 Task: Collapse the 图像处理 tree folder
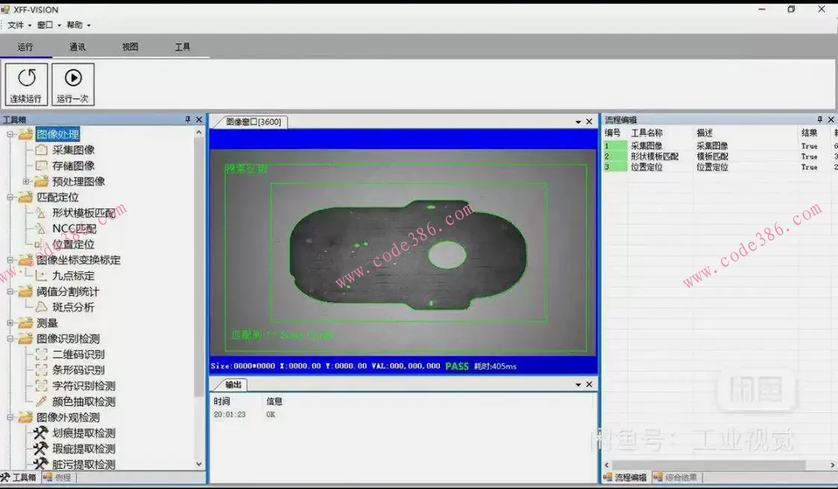click(x=10, y=135)
